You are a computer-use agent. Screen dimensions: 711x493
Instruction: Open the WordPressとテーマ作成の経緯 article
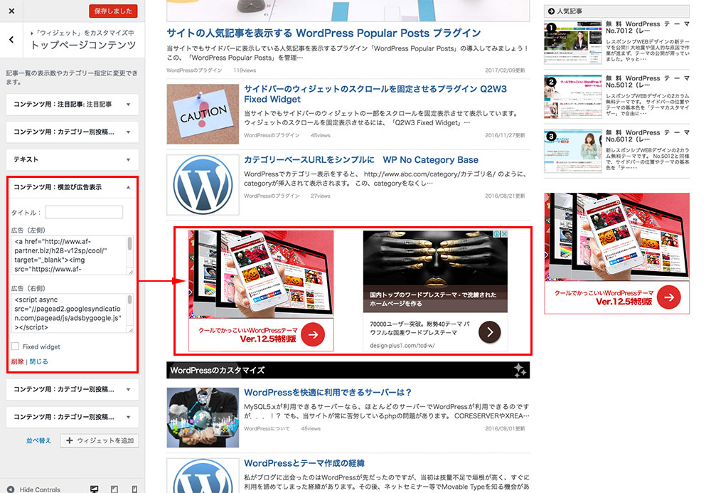[304, 463]
